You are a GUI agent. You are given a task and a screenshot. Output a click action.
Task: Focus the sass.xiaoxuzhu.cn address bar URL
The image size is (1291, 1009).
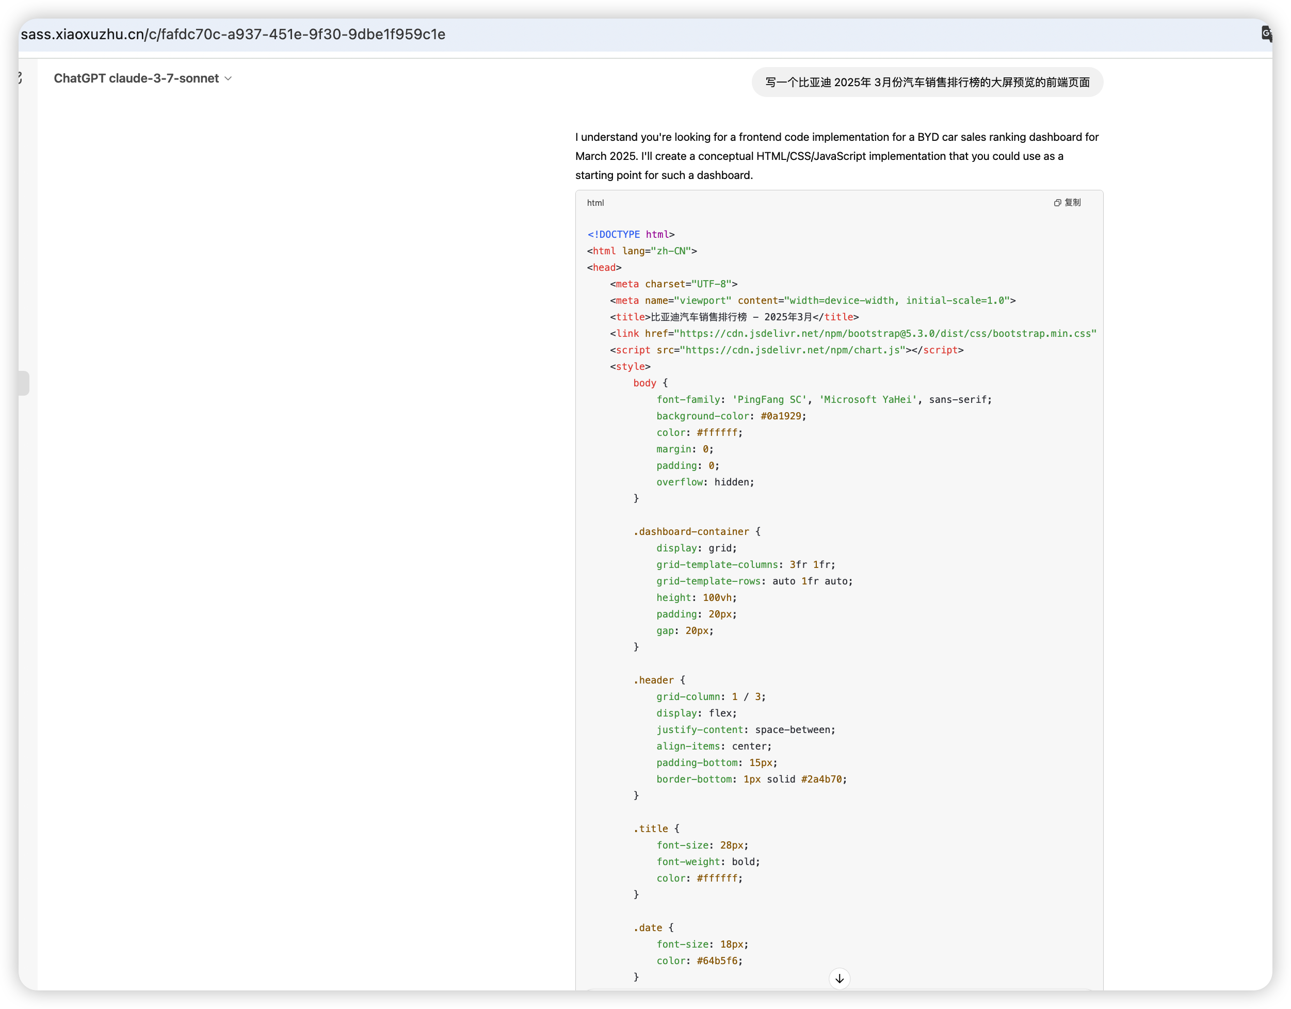click(233, 34)
